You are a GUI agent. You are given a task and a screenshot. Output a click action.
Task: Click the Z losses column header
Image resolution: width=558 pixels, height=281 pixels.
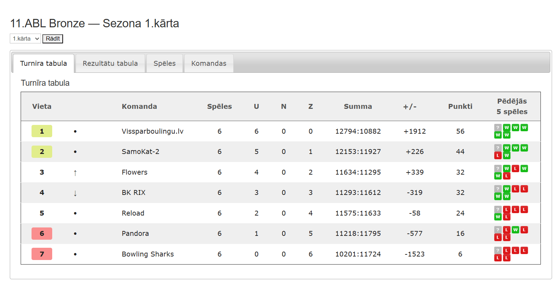(311, 106)
